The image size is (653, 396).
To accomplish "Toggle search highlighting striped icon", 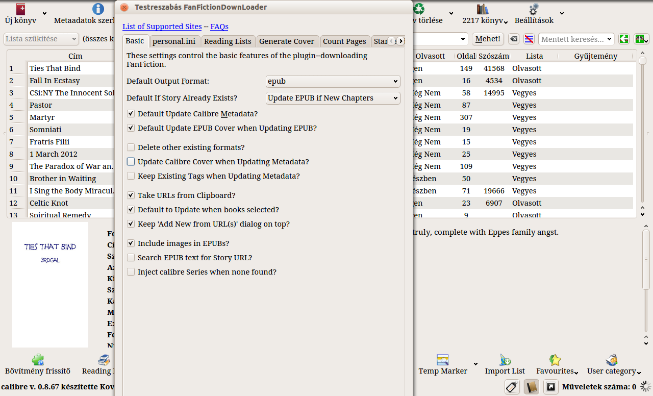I will coord(529,39).
